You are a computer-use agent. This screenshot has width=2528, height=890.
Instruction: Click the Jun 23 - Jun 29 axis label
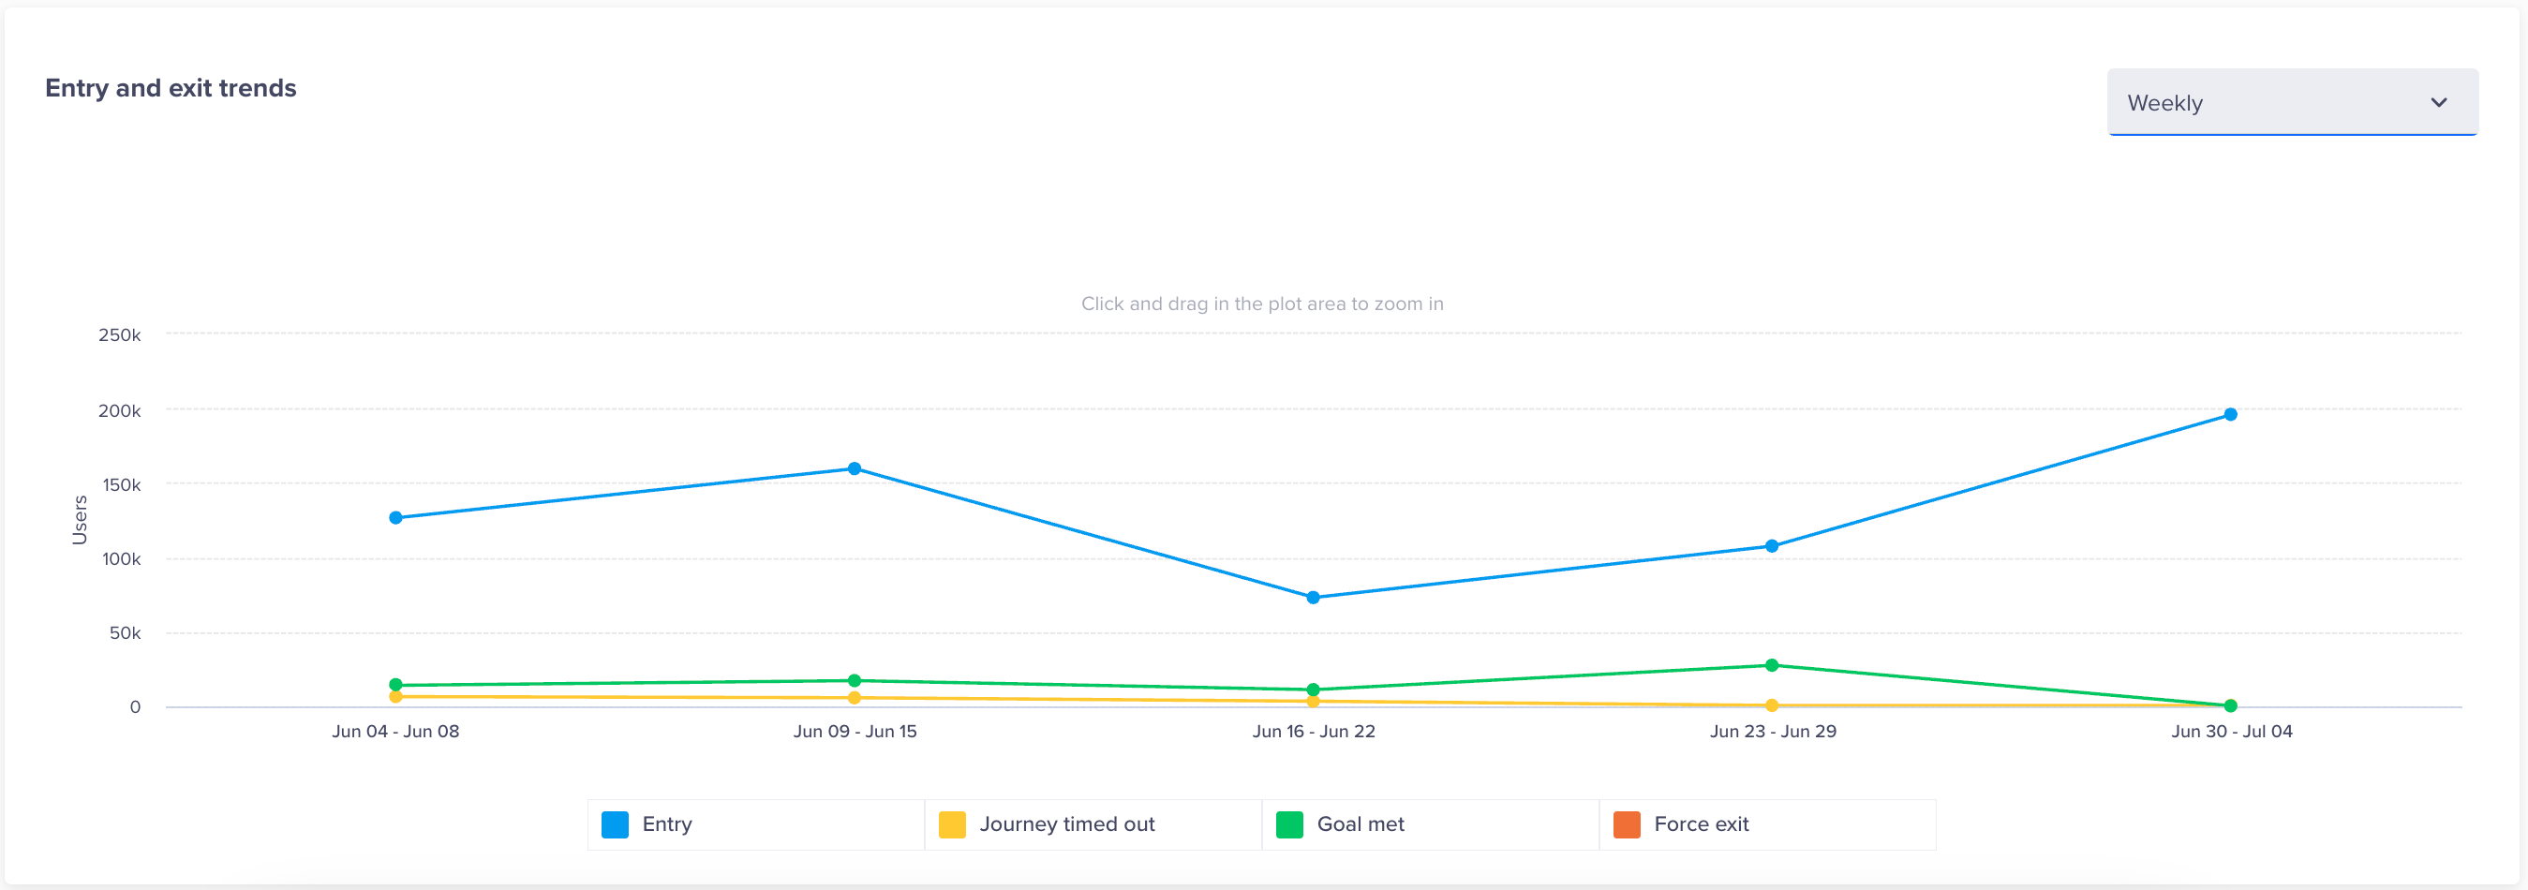[1774, 731]
